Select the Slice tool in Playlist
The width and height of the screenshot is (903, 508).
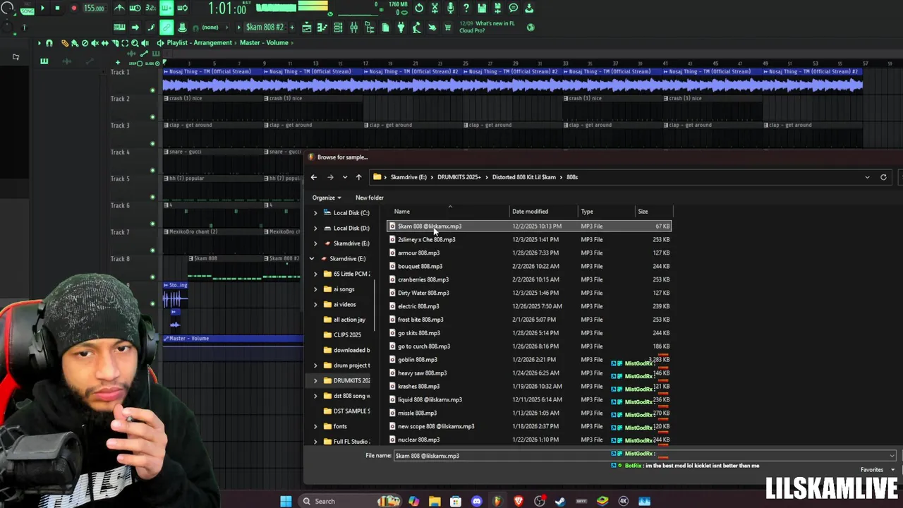(115, 43)
